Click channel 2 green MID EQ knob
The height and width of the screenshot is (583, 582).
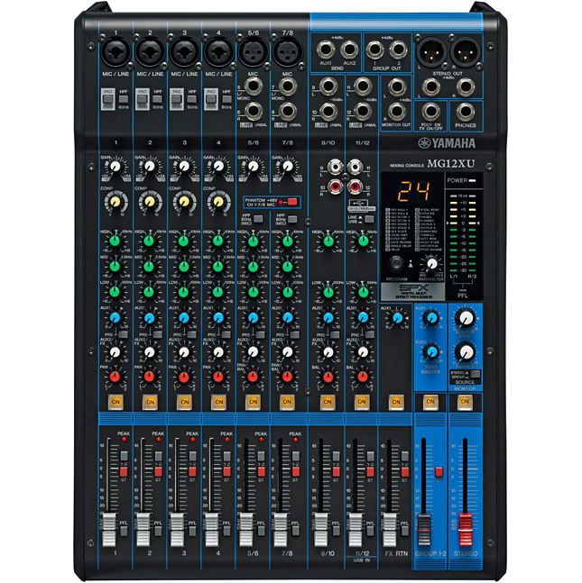(149, 267)
